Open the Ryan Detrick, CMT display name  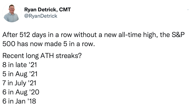(48, 10)
